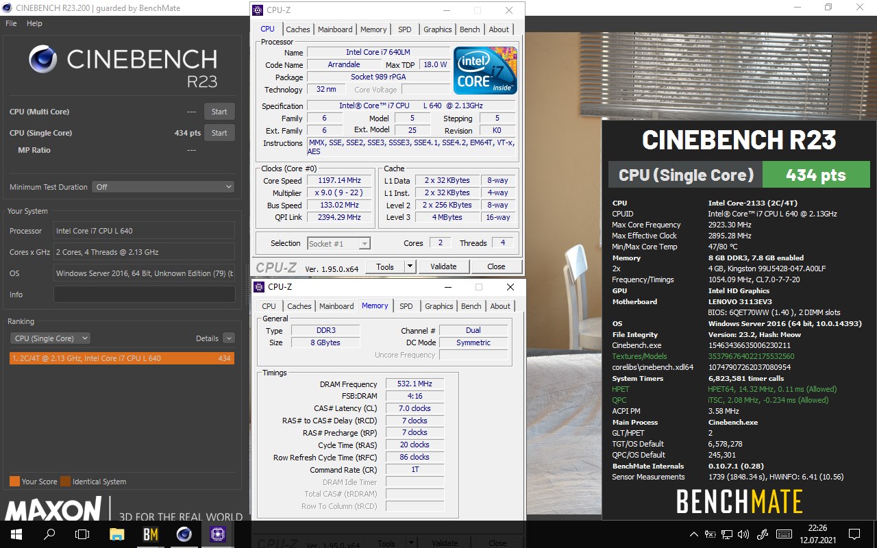Open the notification Action Center

(854, 534)
